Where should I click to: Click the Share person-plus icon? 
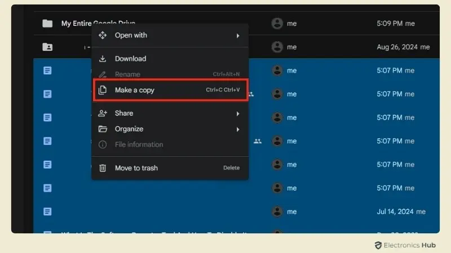(103, 113)
